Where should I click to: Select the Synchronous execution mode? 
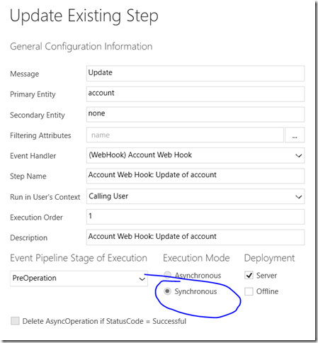coord(167,291)
